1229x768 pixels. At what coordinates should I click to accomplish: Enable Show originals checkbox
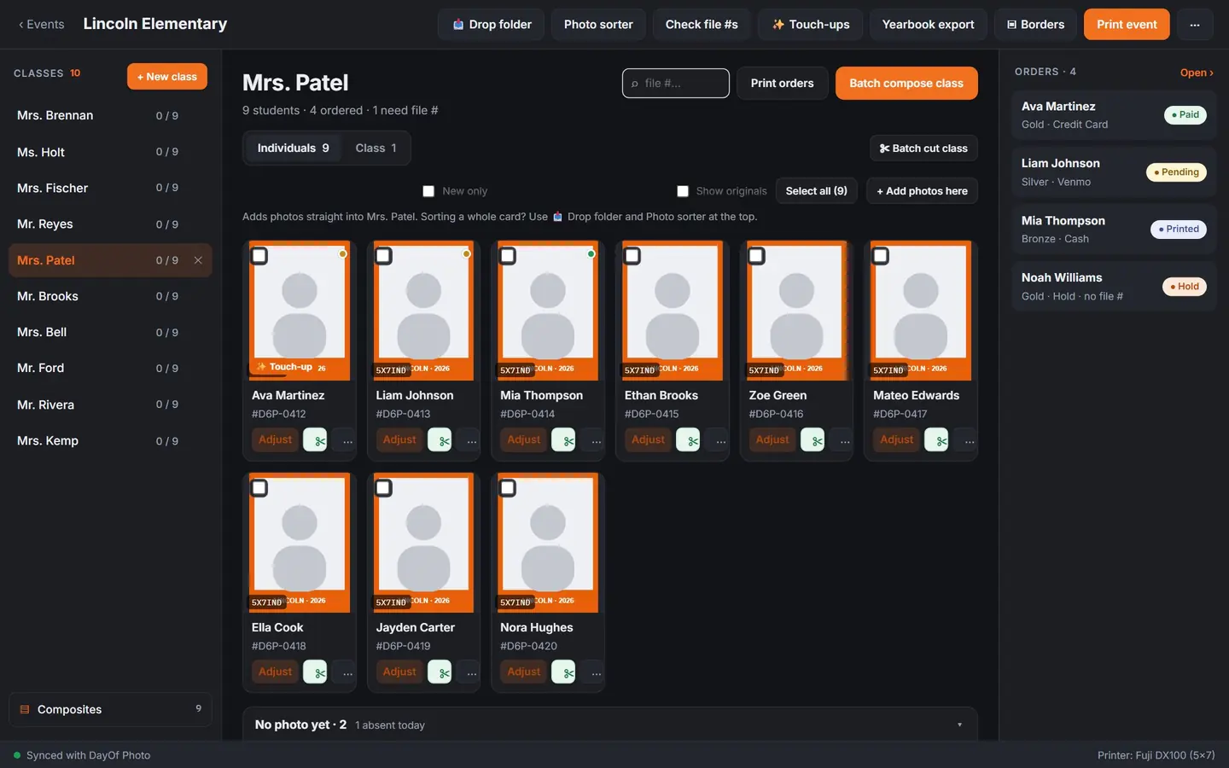(x=683, y=191)
